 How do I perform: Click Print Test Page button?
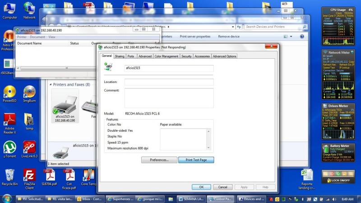coord(196,160)
